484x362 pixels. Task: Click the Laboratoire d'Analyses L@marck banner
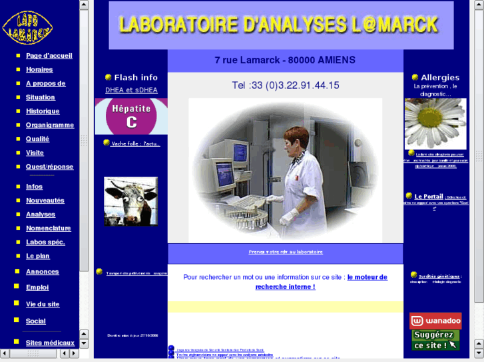[281, 25]
